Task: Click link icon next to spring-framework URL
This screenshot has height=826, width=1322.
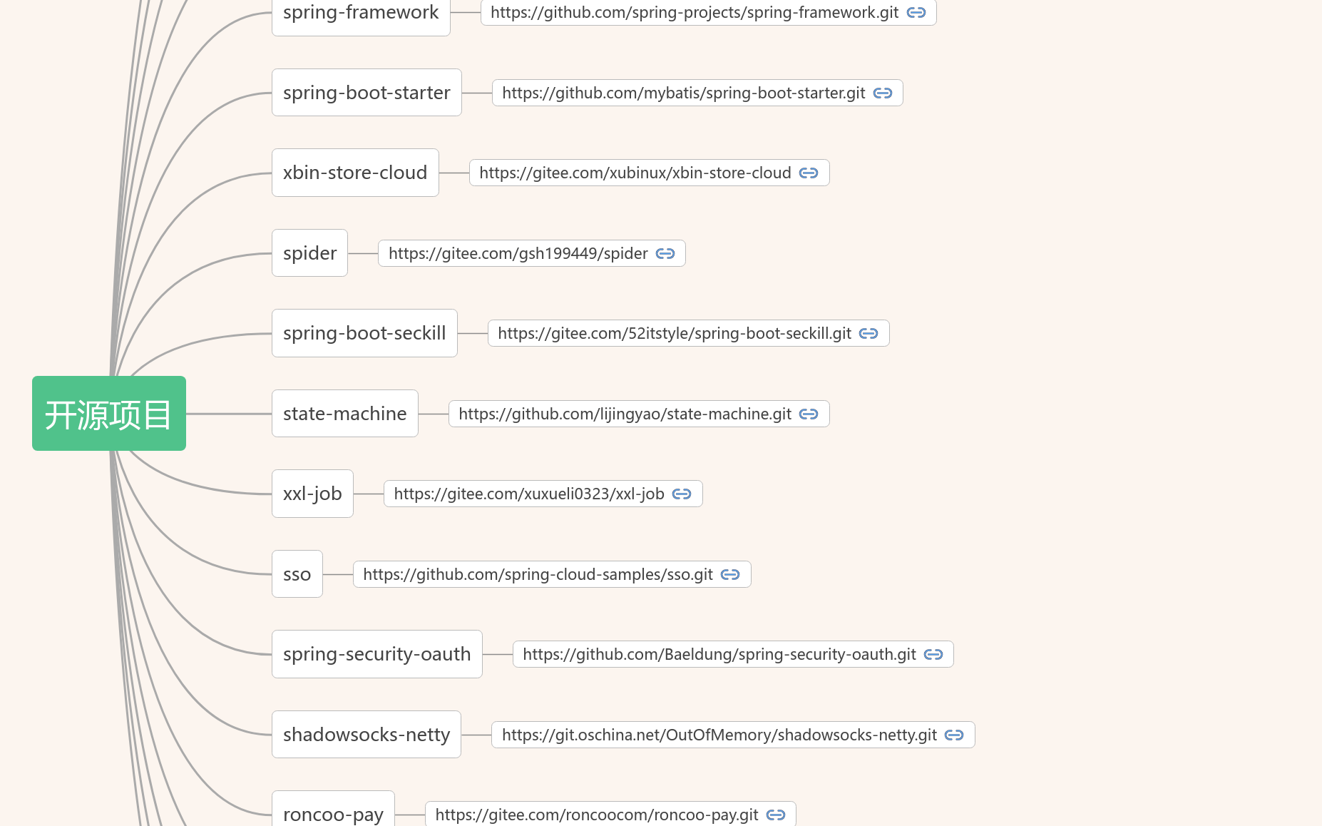Action: coord(916,13)
